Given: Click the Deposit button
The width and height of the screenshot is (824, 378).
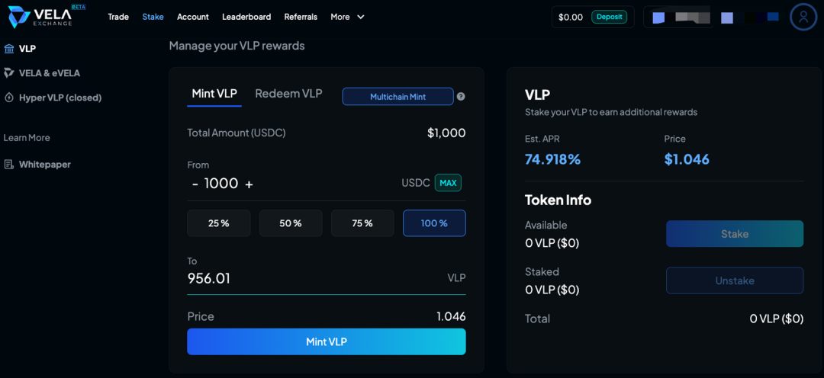Looking at the screenshot, I should [x=609, y=17].
